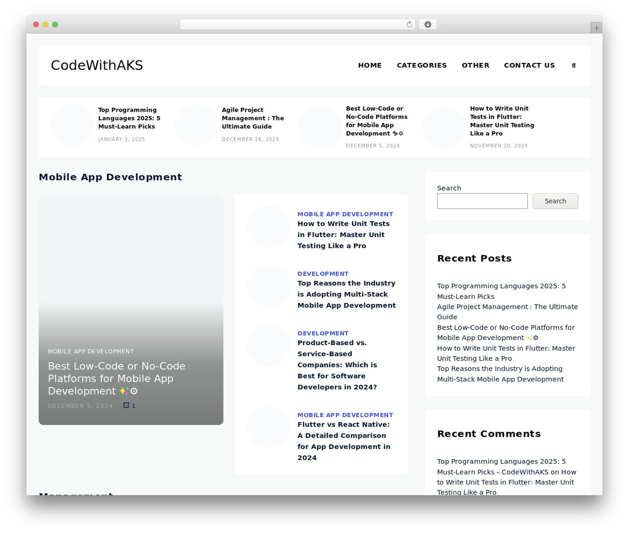Viewport: 629px width, 533px height.
Task: Click Development category above Top Reasons article
Action: coord(323,274)
